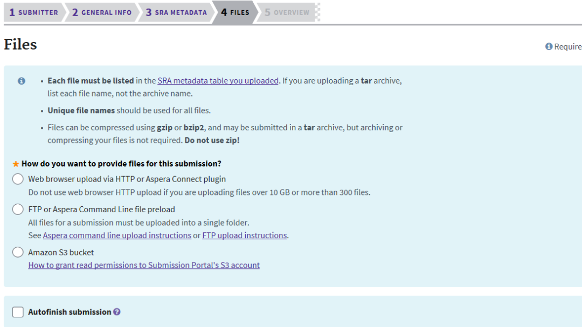Click the 'Amazon S3 bucket' label text
Image resolution: width=582 pixels, height=327 pixels.
point(61,252)
